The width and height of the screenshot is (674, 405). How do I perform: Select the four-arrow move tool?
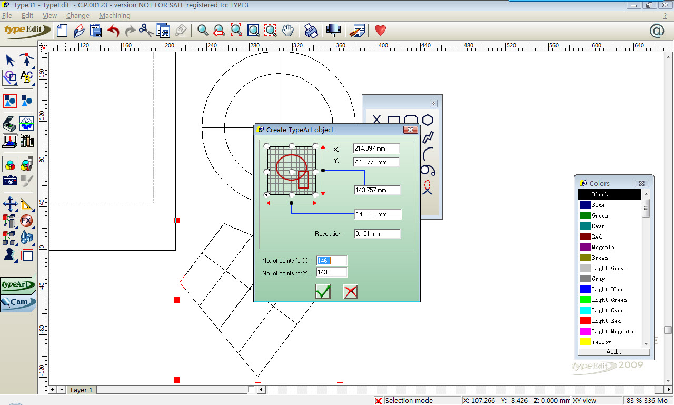[10, 204]
